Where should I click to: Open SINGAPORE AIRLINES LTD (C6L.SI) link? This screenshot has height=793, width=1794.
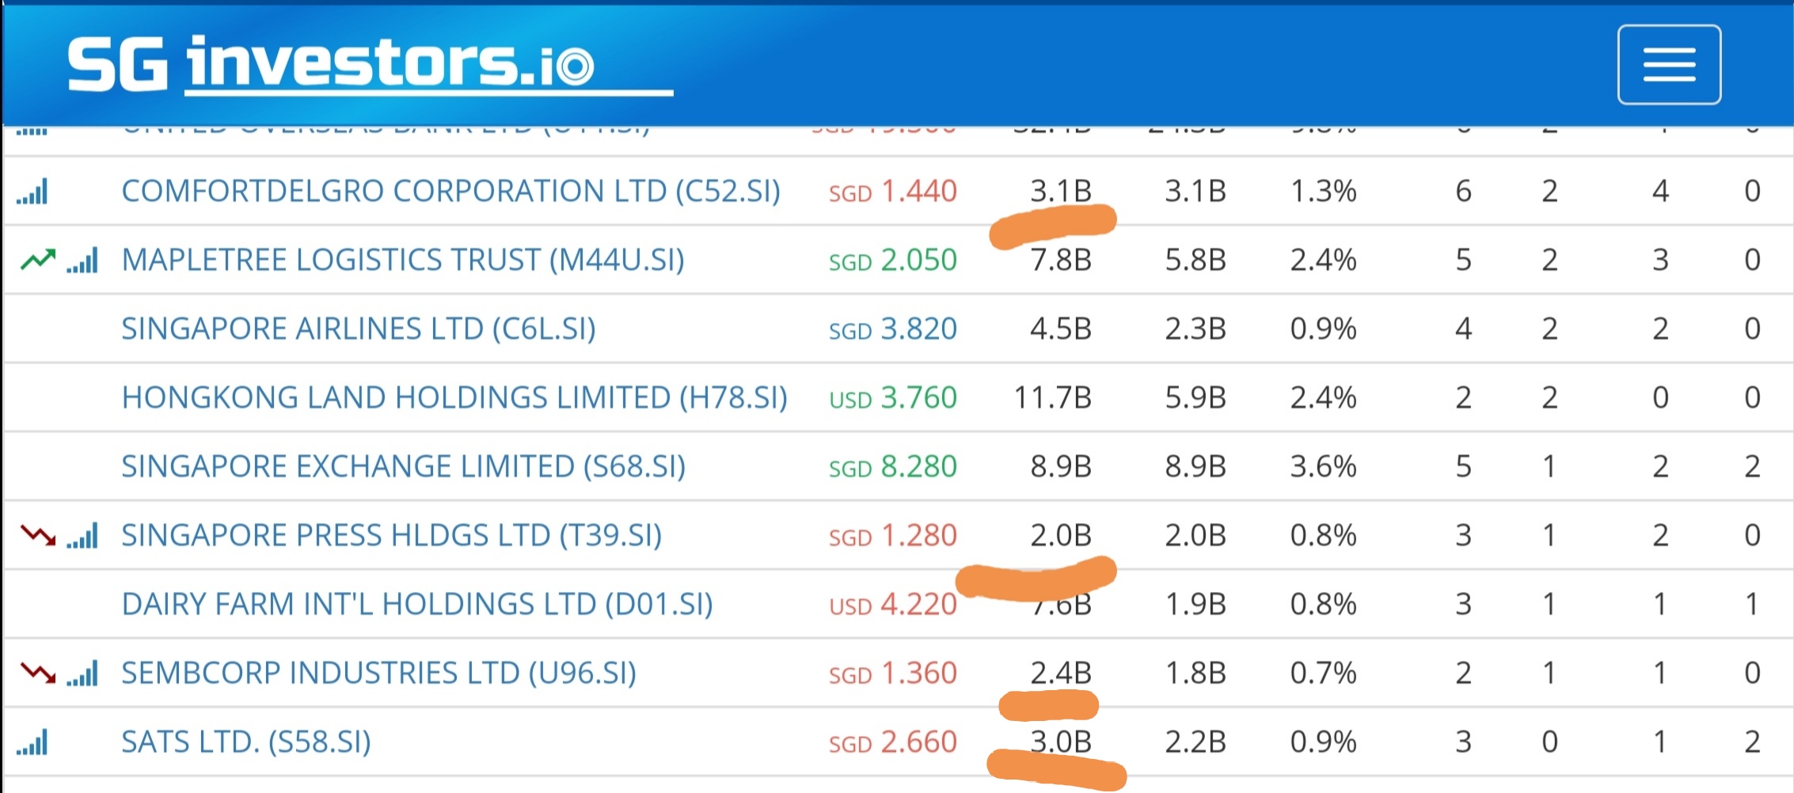pyautogui.click(x=358, y=329)
